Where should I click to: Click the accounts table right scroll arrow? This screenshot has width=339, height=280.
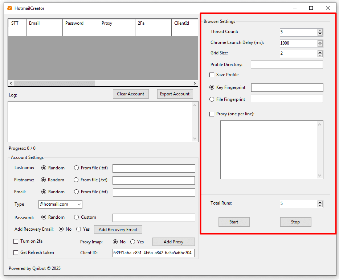(x=195, y=83)
